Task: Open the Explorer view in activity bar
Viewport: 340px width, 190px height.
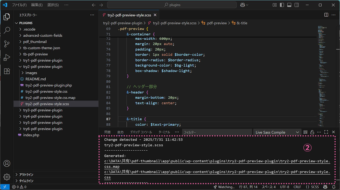Action: pyautogui.click(x=7, y=17)
